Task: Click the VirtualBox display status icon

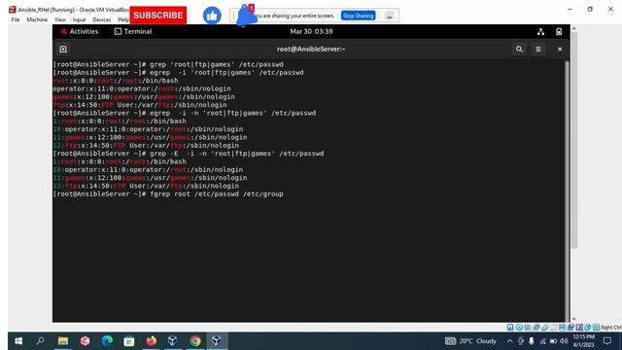Action: (x=562, y=328)
